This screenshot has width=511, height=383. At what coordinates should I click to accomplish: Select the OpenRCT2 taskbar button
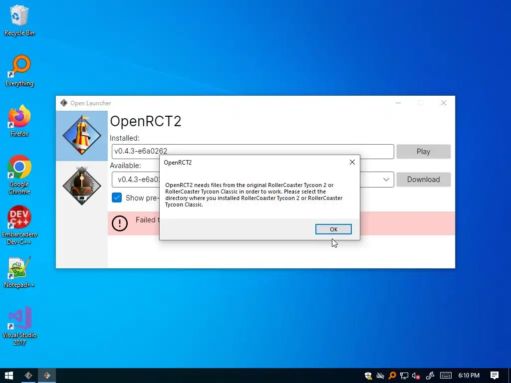[47, 376]
